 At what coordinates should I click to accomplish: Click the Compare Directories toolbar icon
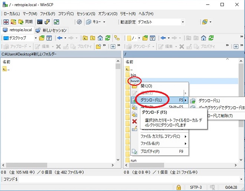[6, 22]
